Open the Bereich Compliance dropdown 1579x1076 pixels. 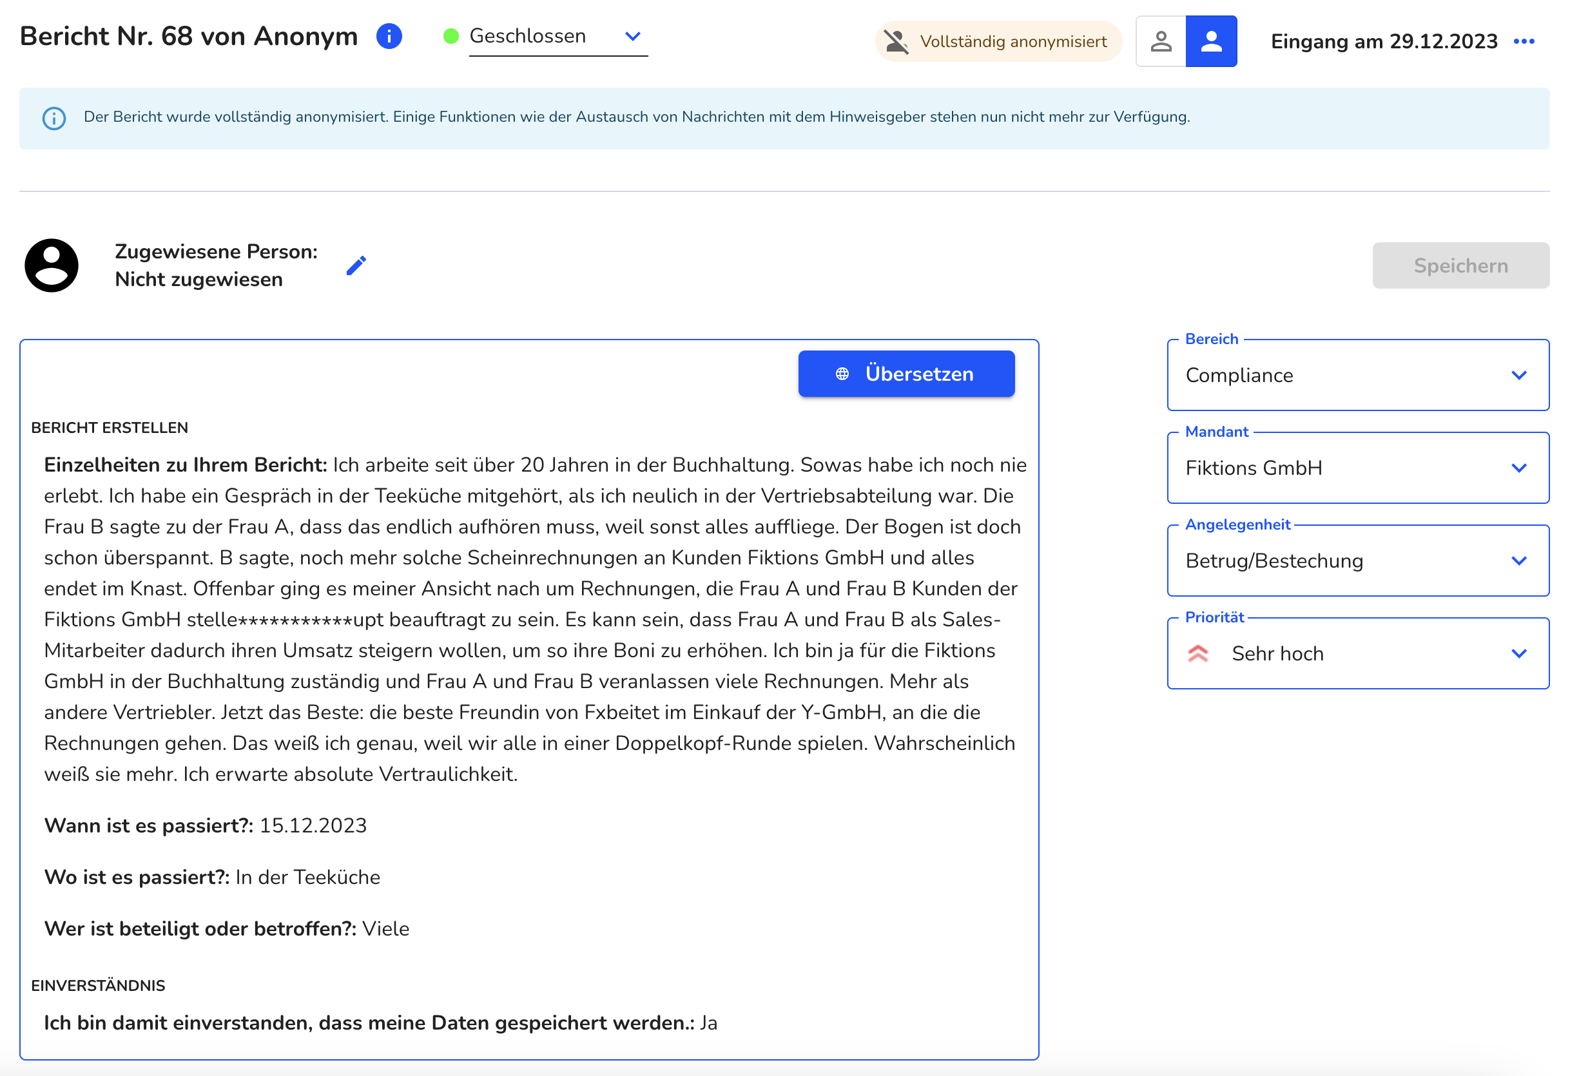(x=1357, y=375)
